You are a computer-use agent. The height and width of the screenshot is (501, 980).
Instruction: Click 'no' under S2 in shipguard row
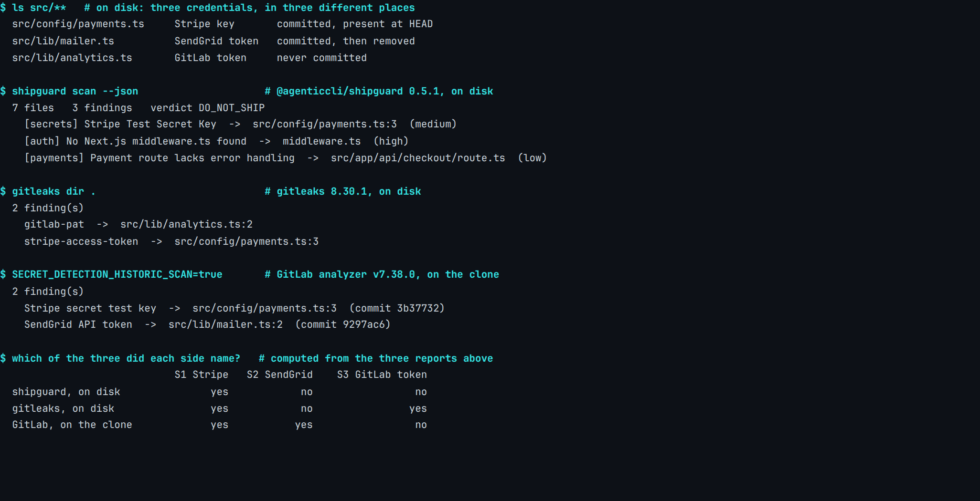tap(307, 392)
